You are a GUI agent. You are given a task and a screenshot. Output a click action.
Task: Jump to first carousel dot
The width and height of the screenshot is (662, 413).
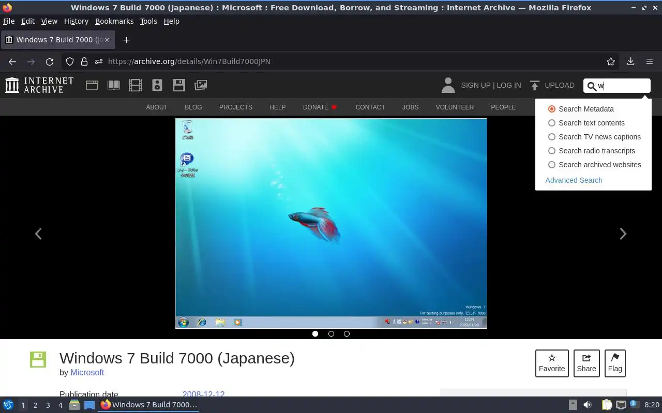coord(315,333)
